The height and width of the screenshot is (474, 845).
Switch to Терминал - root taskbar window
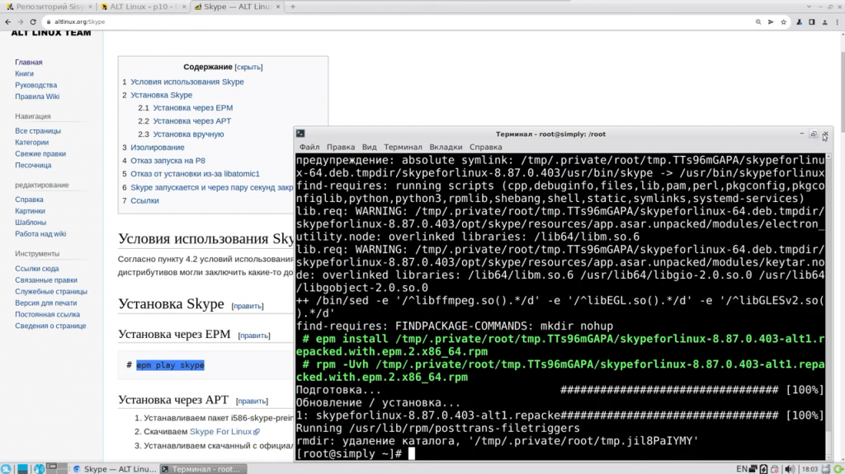pos(204,469)
